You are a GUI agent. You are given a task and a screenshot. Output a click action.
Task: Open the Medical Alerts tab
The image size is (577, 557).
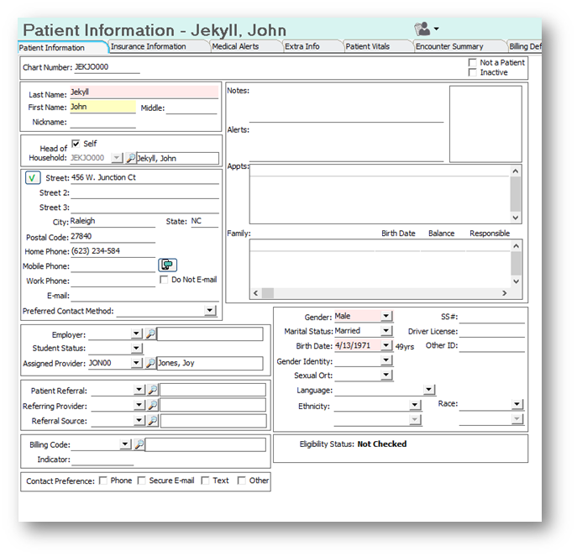click(235, 47)
